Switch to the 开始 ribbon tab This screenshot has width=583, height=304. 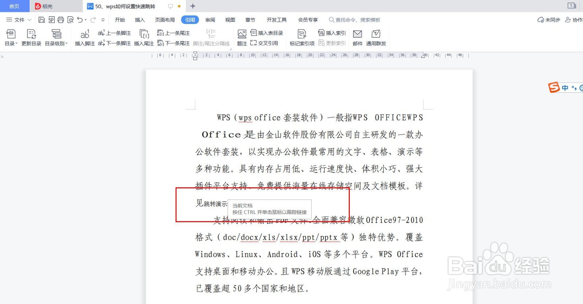tap(120, 20)
